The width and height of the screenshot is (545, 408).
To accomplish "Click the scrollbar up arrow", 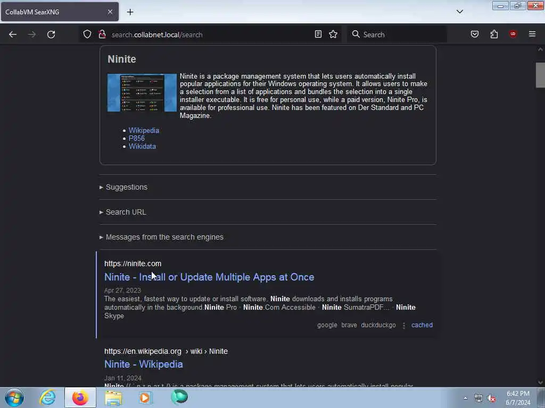I will (x=540, y=49).
